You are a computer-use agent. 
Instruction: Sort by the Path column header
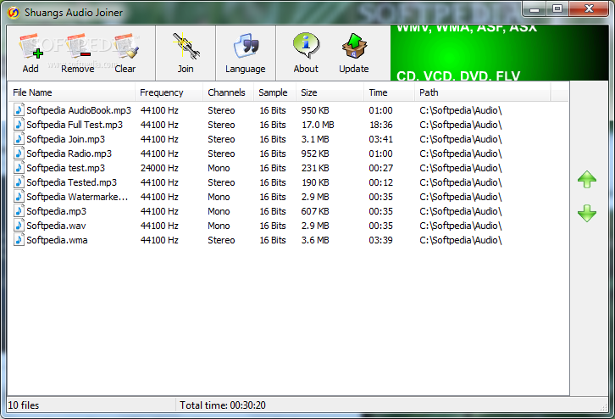pos(483,92)
